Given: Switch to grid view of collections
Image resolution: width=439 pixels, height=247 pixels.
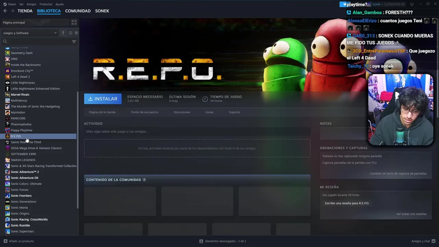Looking at the screenshot, I should [74, 22].
